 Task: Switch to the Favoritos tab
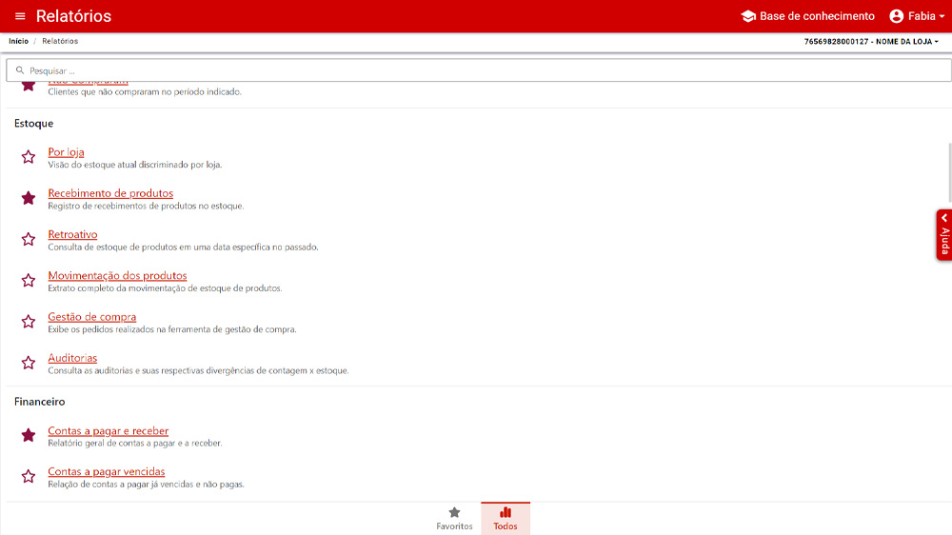coord(454,518)
